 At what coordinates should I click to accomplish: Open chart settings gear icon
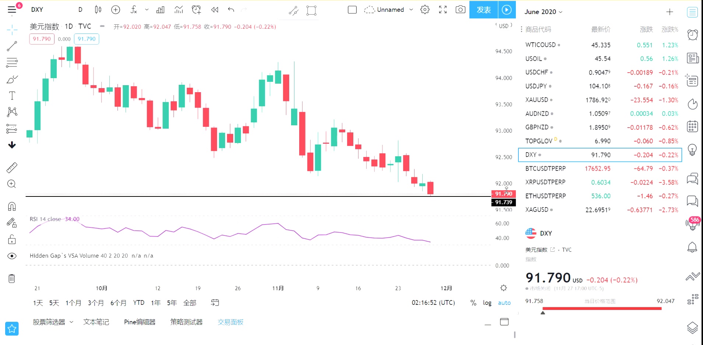[425, 10]
